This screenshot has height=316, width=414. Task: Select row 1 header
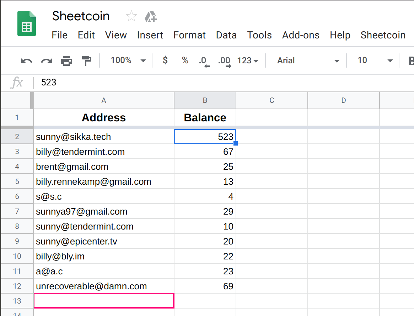click(17, 117)
